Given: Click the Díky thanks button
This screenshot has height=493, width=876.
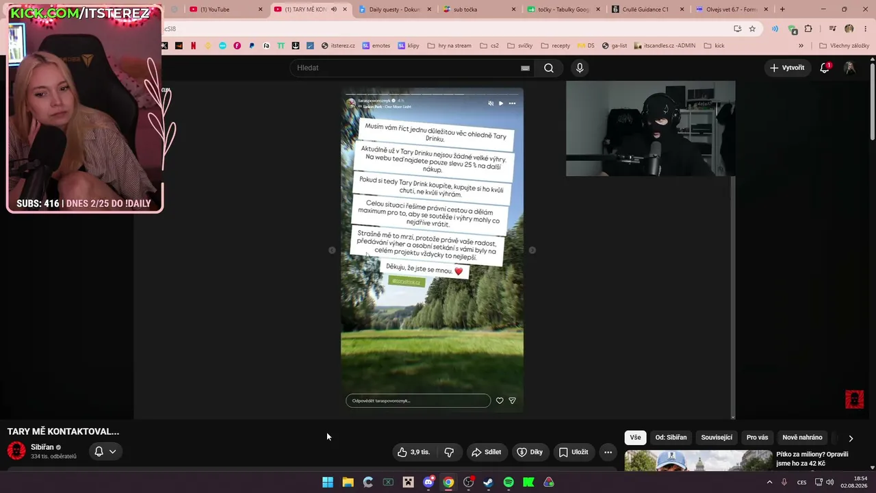Looking at the screenshot, I should (530, 452).
